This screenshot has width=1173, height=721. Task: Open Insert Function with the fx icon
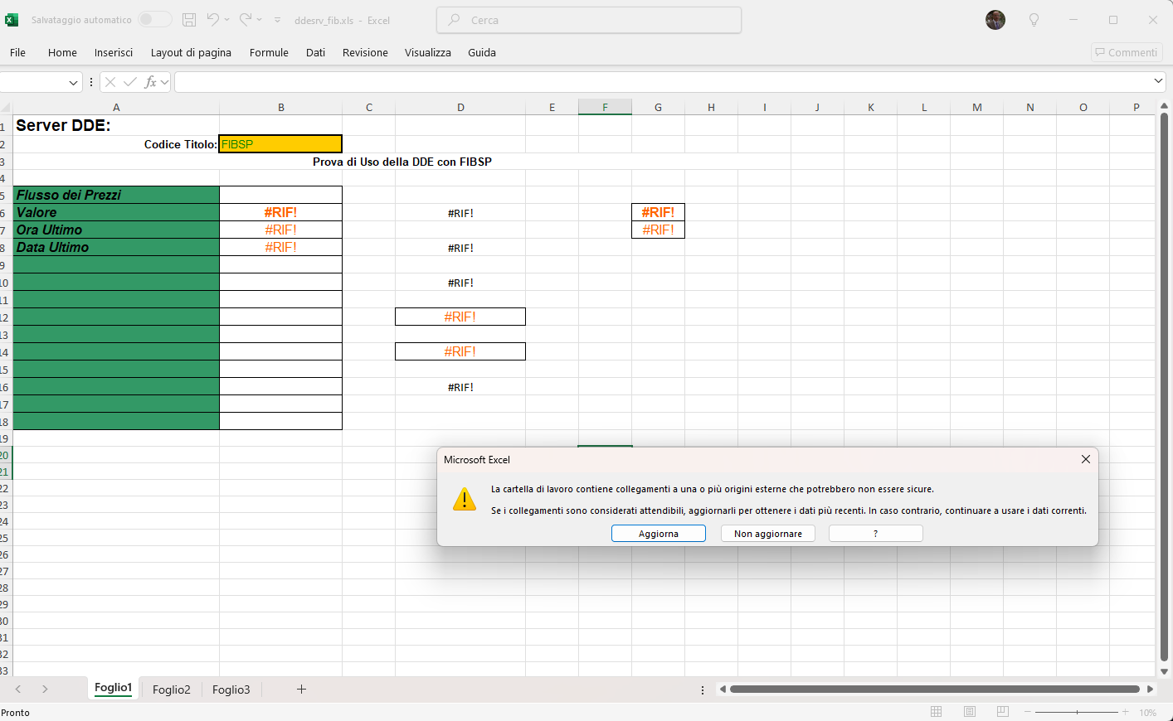tap(150, 82)
